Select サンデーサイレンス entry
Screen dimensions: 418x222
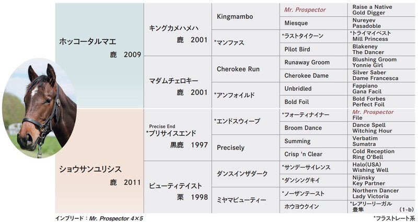tap(313, 167)
